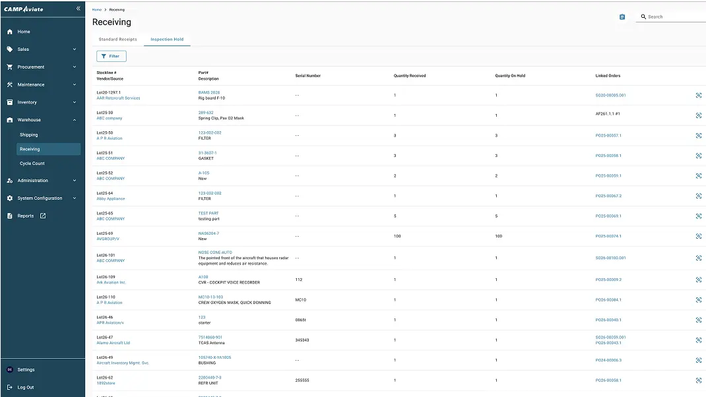Click the inspect icon for Lot26-101
Screen dimensions: 706x397
point(698,258)
